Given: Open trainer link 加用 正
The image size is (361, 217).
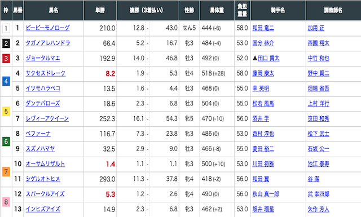Looking at the screenshot, I should [x=316, y=28].
